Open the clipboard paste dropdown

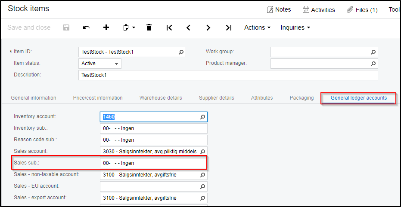pyautogui.click(x=129, y=27)
